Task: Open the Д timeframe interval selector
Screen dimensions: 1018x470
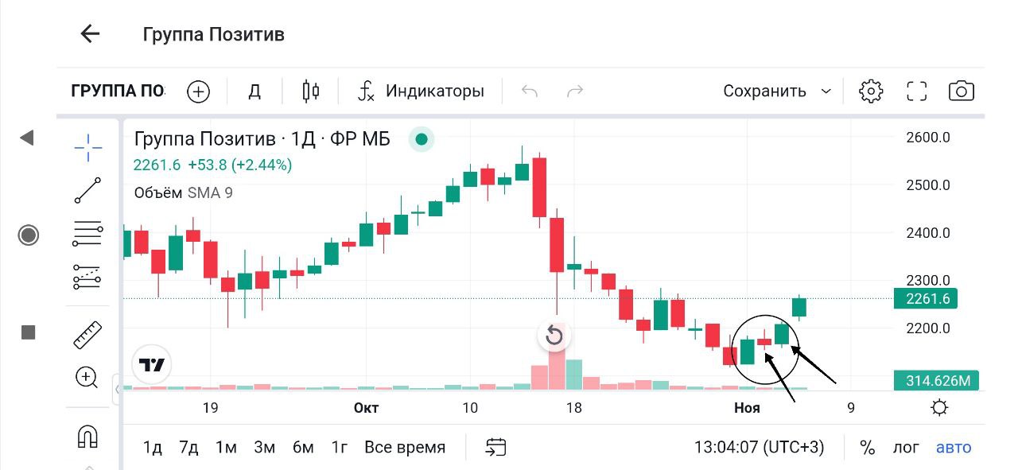Action: (x=254, y=91)
